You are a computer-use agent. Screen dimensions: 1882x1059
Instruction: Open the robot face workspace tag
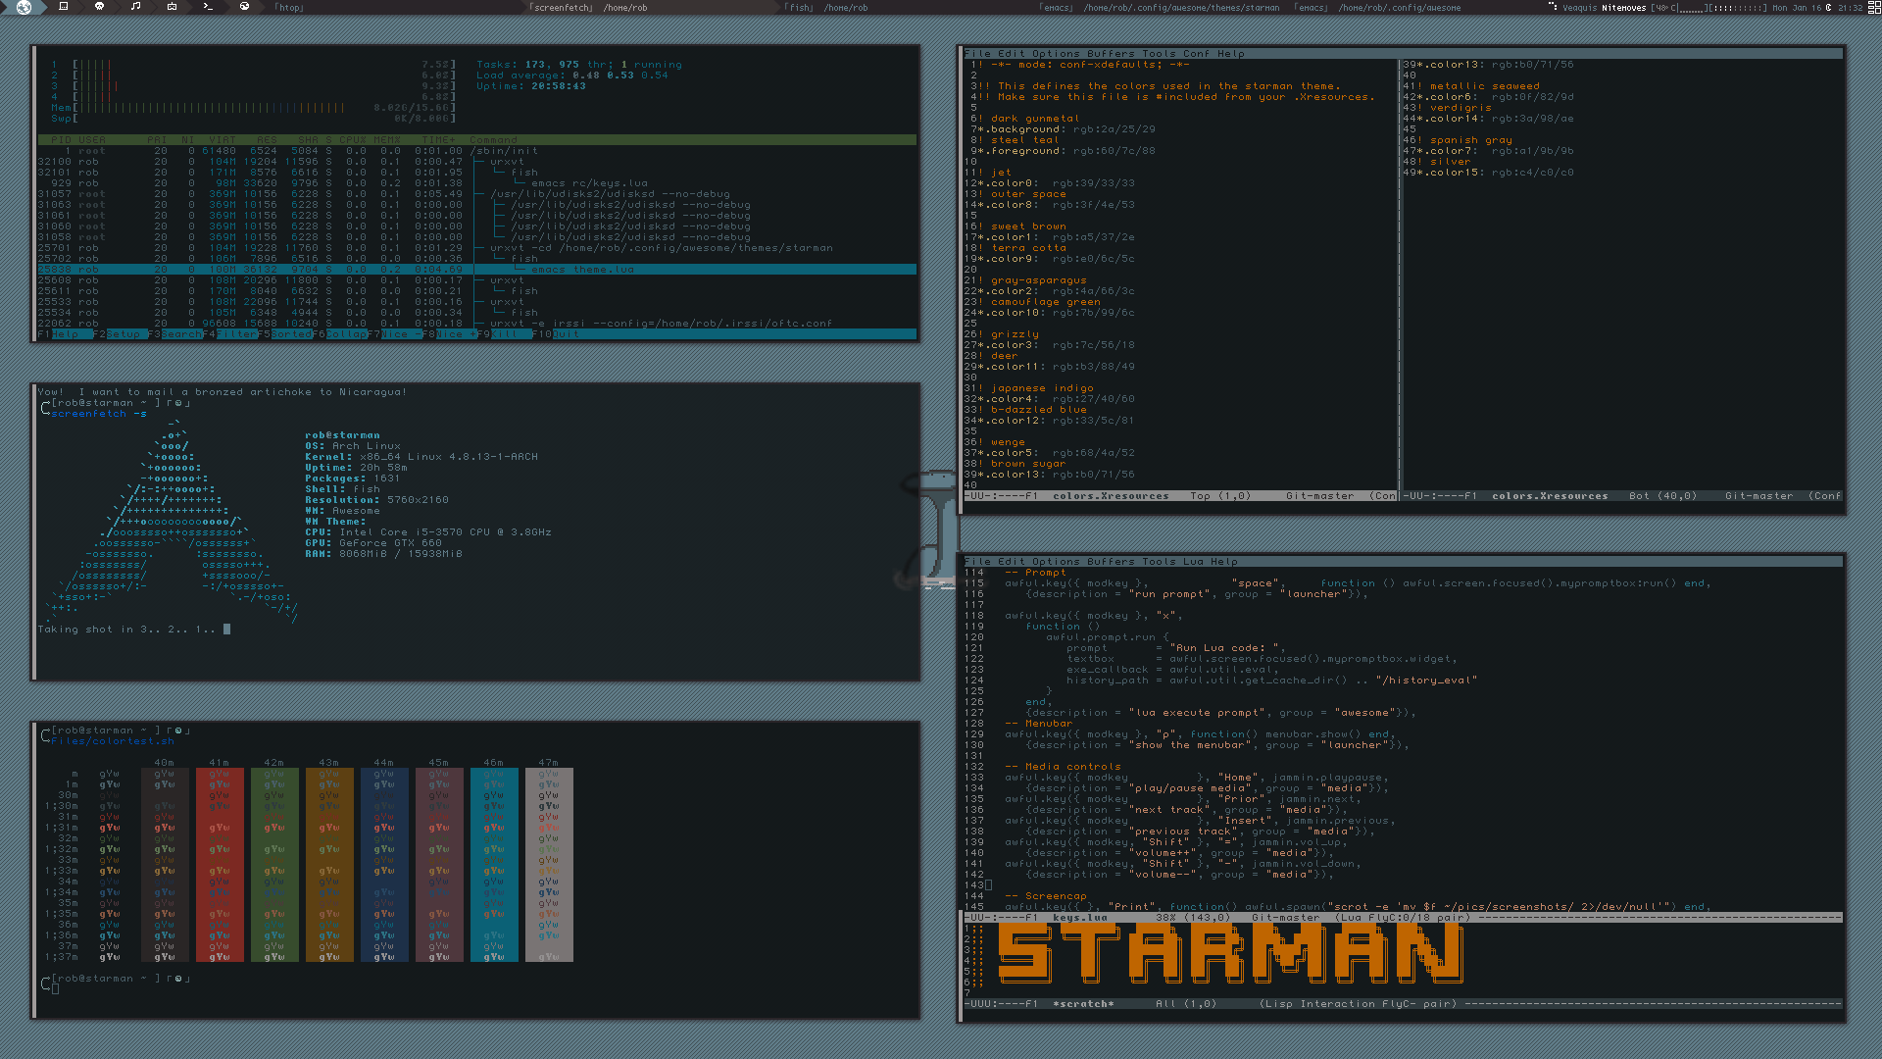click(x=172, y=7)
